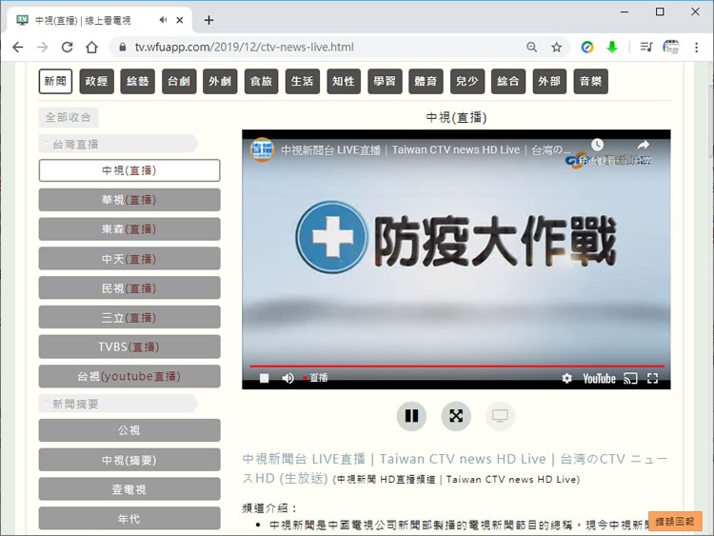Choose the 年代 channel

point(129,518)
